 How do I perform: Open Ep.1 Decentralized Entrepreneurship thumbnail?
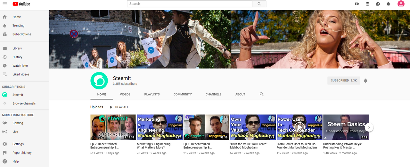click(206, 127)
